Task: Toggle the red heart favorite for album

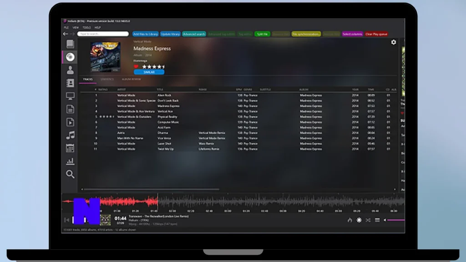Action: (136, 66)
